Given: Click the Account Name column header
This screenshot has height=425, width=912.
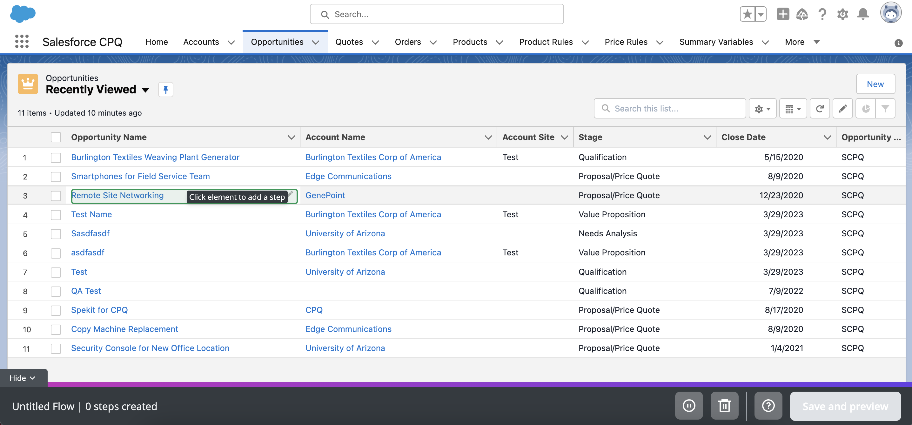Looking at the screenshot, I should 335,137.
